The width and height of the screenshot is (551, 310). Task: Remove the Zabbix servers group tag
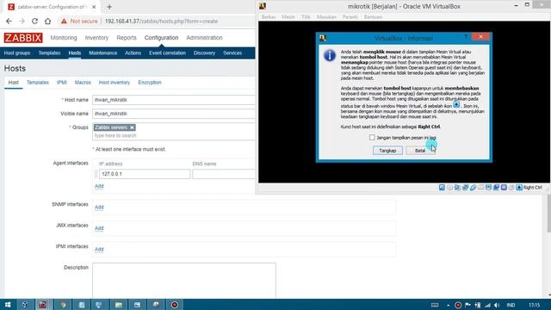pyautogui.click(x=132, y=127)
